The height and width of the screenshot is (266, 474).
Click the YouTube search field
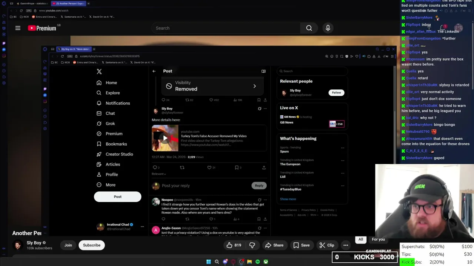click(226, 28)
